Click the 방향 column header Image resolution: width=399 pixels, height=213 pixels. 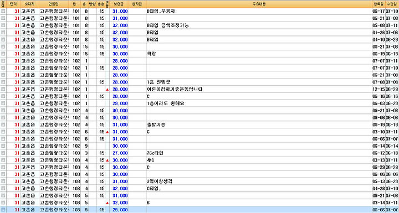click(92, 4)
